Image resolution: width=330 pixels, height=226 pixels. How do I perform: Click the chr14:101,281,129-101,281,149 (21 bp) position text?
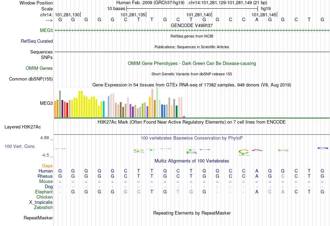point(228,3)
